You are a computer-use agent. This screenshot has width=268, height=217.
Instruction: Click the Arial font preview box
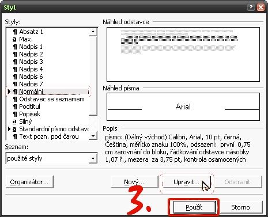[183, 106]
